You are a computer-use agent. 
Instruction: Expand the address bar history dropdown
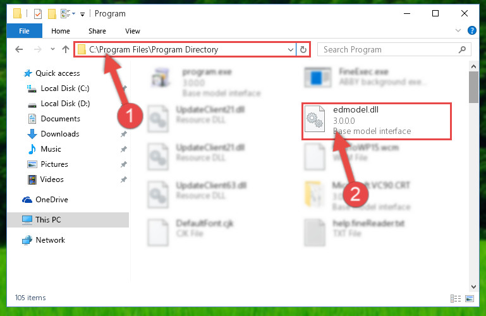[291, 49]
